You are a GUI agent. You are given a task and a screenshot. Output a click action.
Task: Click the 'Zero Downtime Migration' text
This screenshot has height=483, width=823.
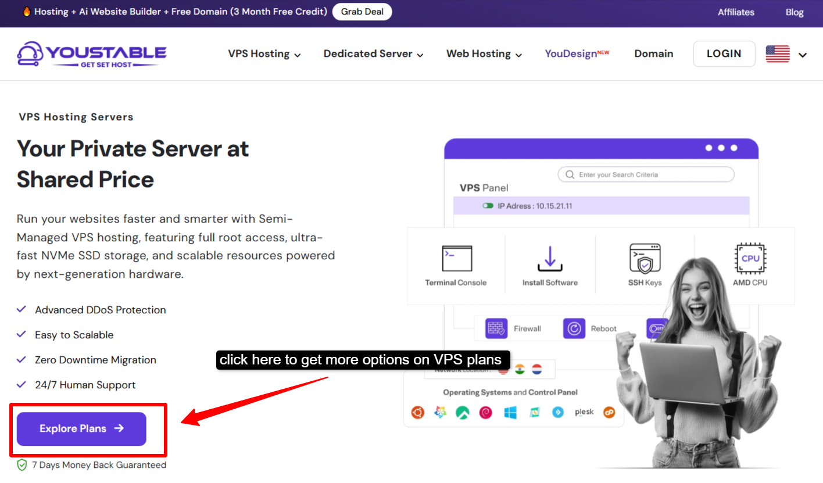(x=95, y=360)
